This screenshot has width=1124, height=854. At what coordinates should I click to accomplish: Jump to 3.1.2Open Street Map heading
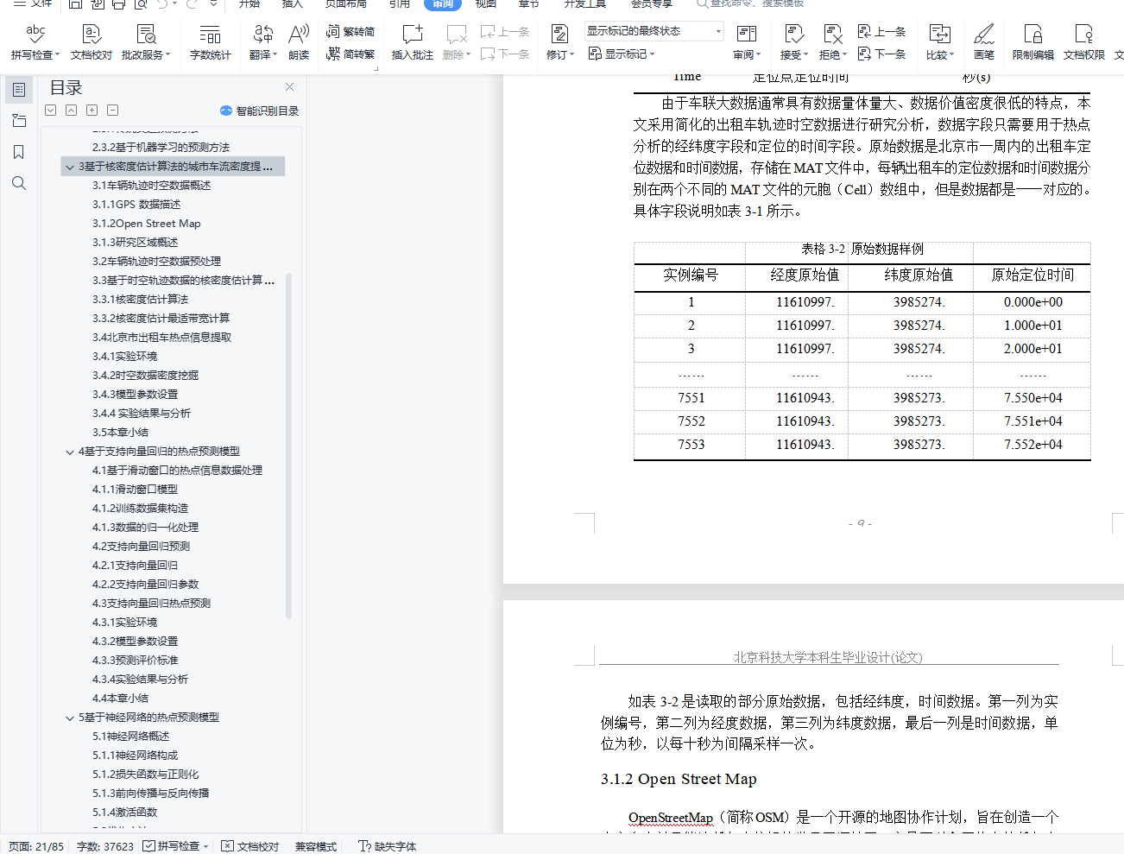pos(147,224)
